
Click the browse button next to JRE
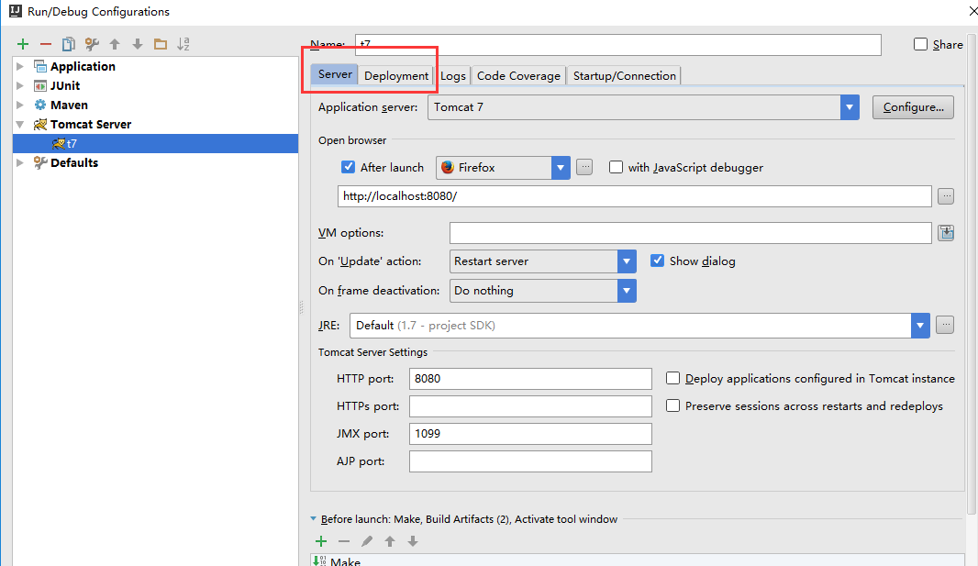click(945, 326)
